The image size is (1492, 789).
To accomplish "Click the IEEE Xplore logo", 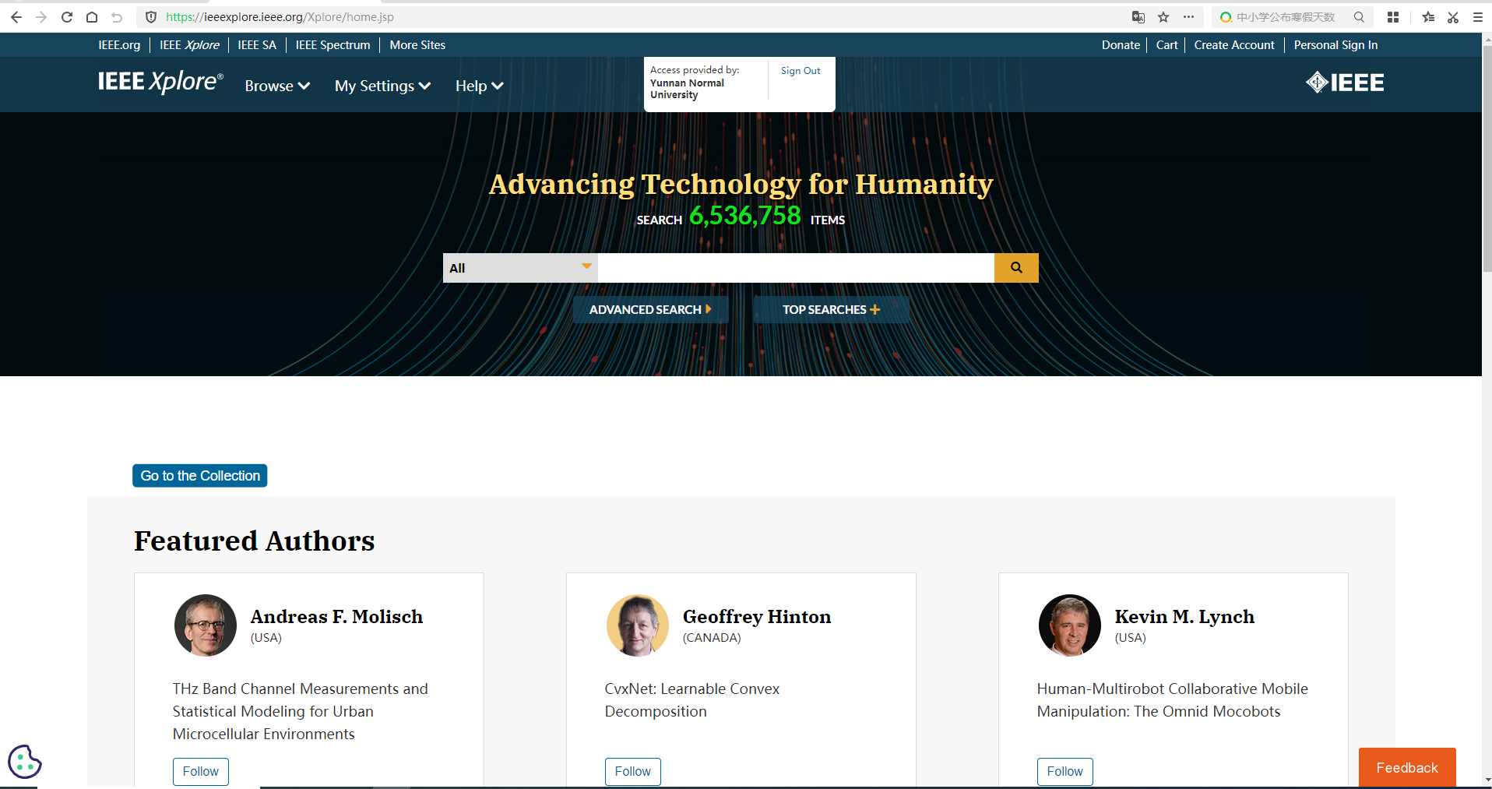I will (x=160, y=82).
